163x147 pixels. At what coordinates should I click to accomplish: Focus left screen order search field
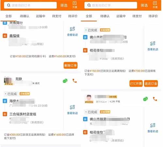[30, 5]
